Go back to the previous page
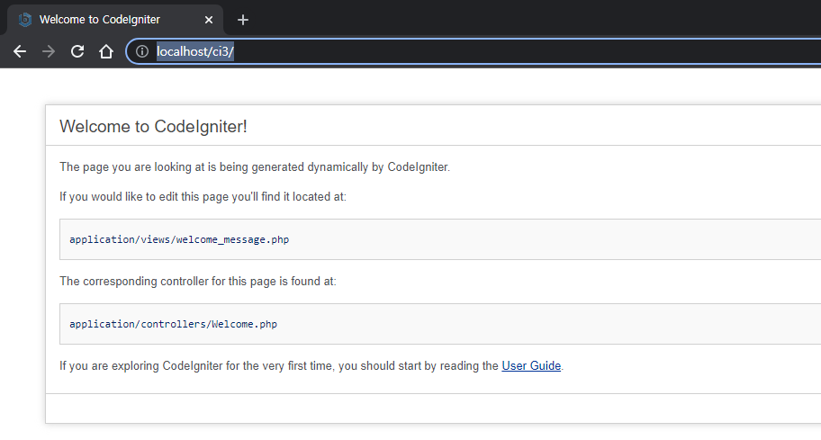The image size is (821, 440). coord(20,51)
